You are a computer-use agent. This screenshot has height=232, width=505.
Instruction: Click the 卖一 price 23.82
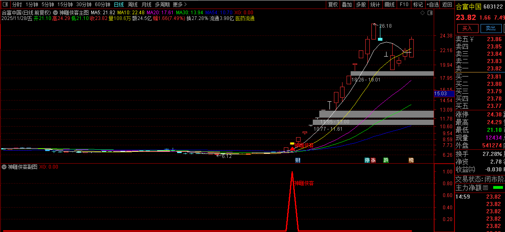point(494,69)
